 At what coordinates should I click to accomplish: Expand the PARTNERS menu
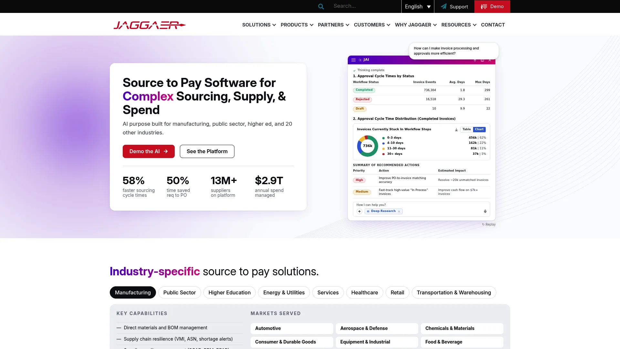tap(334, 25)
